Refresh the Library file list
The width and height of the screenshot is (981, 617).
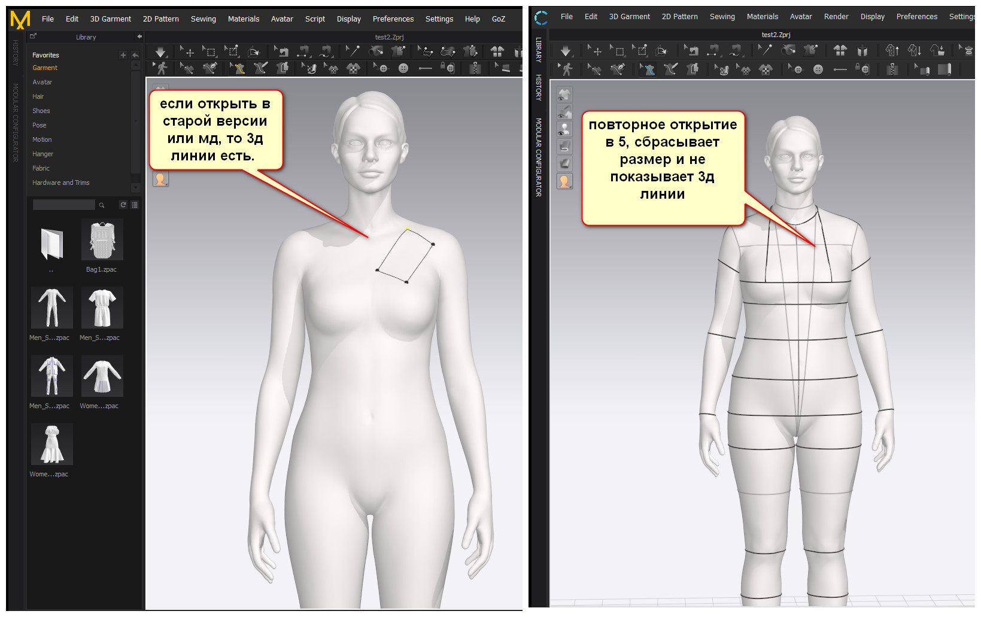click(123, 205)
